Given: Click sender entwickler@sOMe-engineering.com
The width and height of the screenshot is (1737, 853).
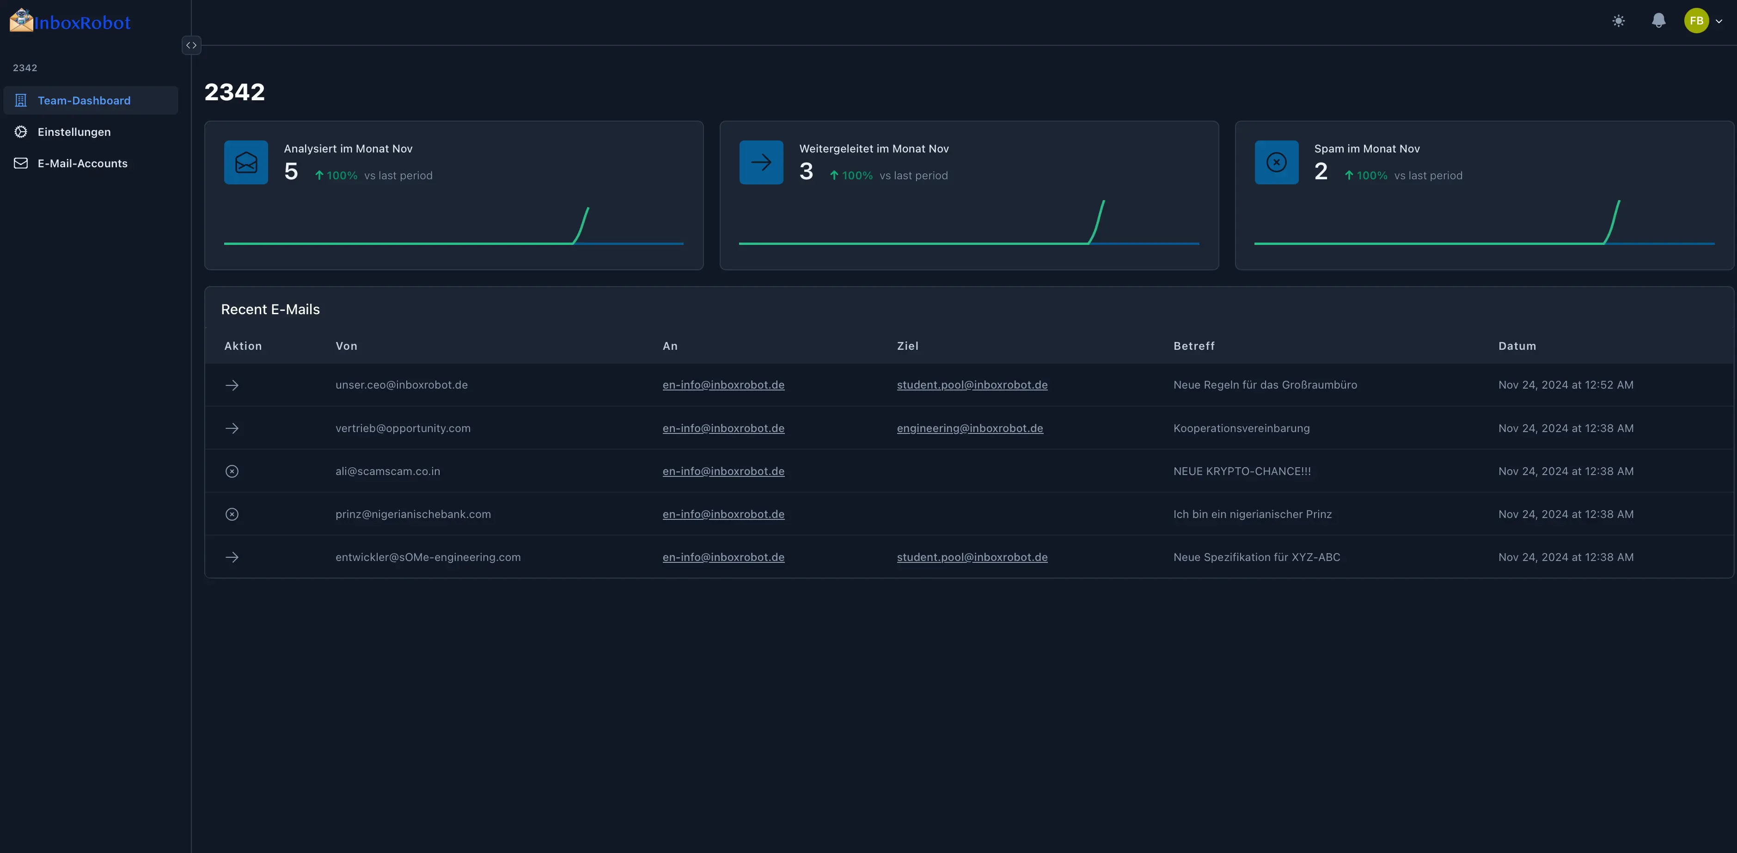Looking at the screenshot, I should coord(428,558).
